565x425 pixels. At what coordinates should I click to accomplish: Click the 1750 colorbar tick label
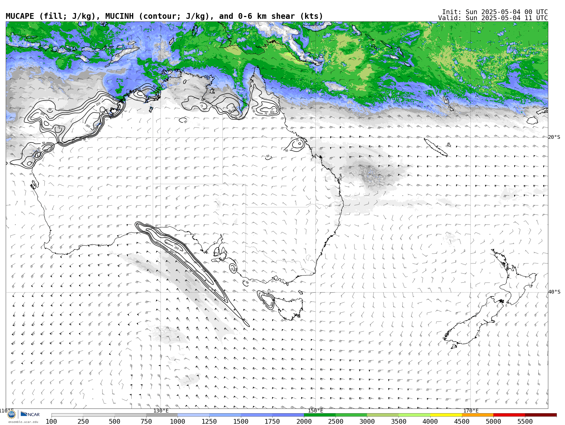(272, 421)
